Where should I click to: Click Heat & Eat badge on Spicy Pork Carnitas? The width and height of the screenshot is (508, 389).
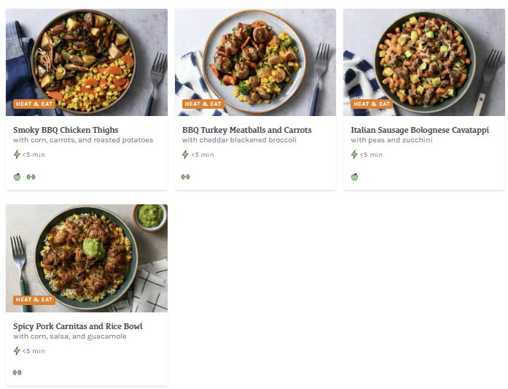[34, 300]
